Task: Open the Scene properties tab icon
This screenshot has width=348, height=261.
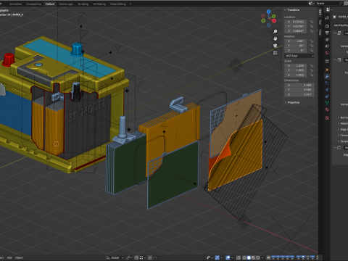Action: point(327,46)
